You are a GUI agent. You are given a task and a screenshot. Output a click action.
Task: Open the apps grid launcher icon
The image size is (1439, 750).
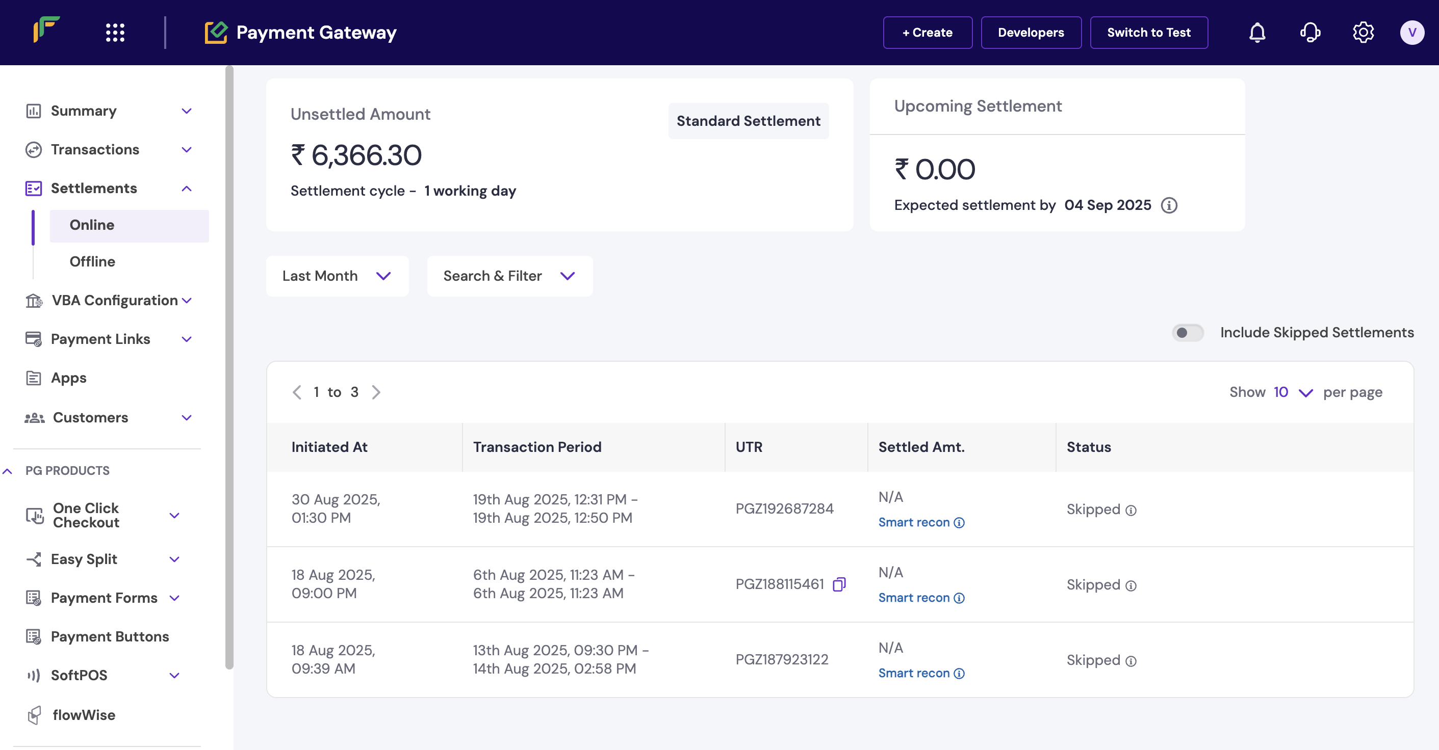pyautogui.click(x=115, y=33)
